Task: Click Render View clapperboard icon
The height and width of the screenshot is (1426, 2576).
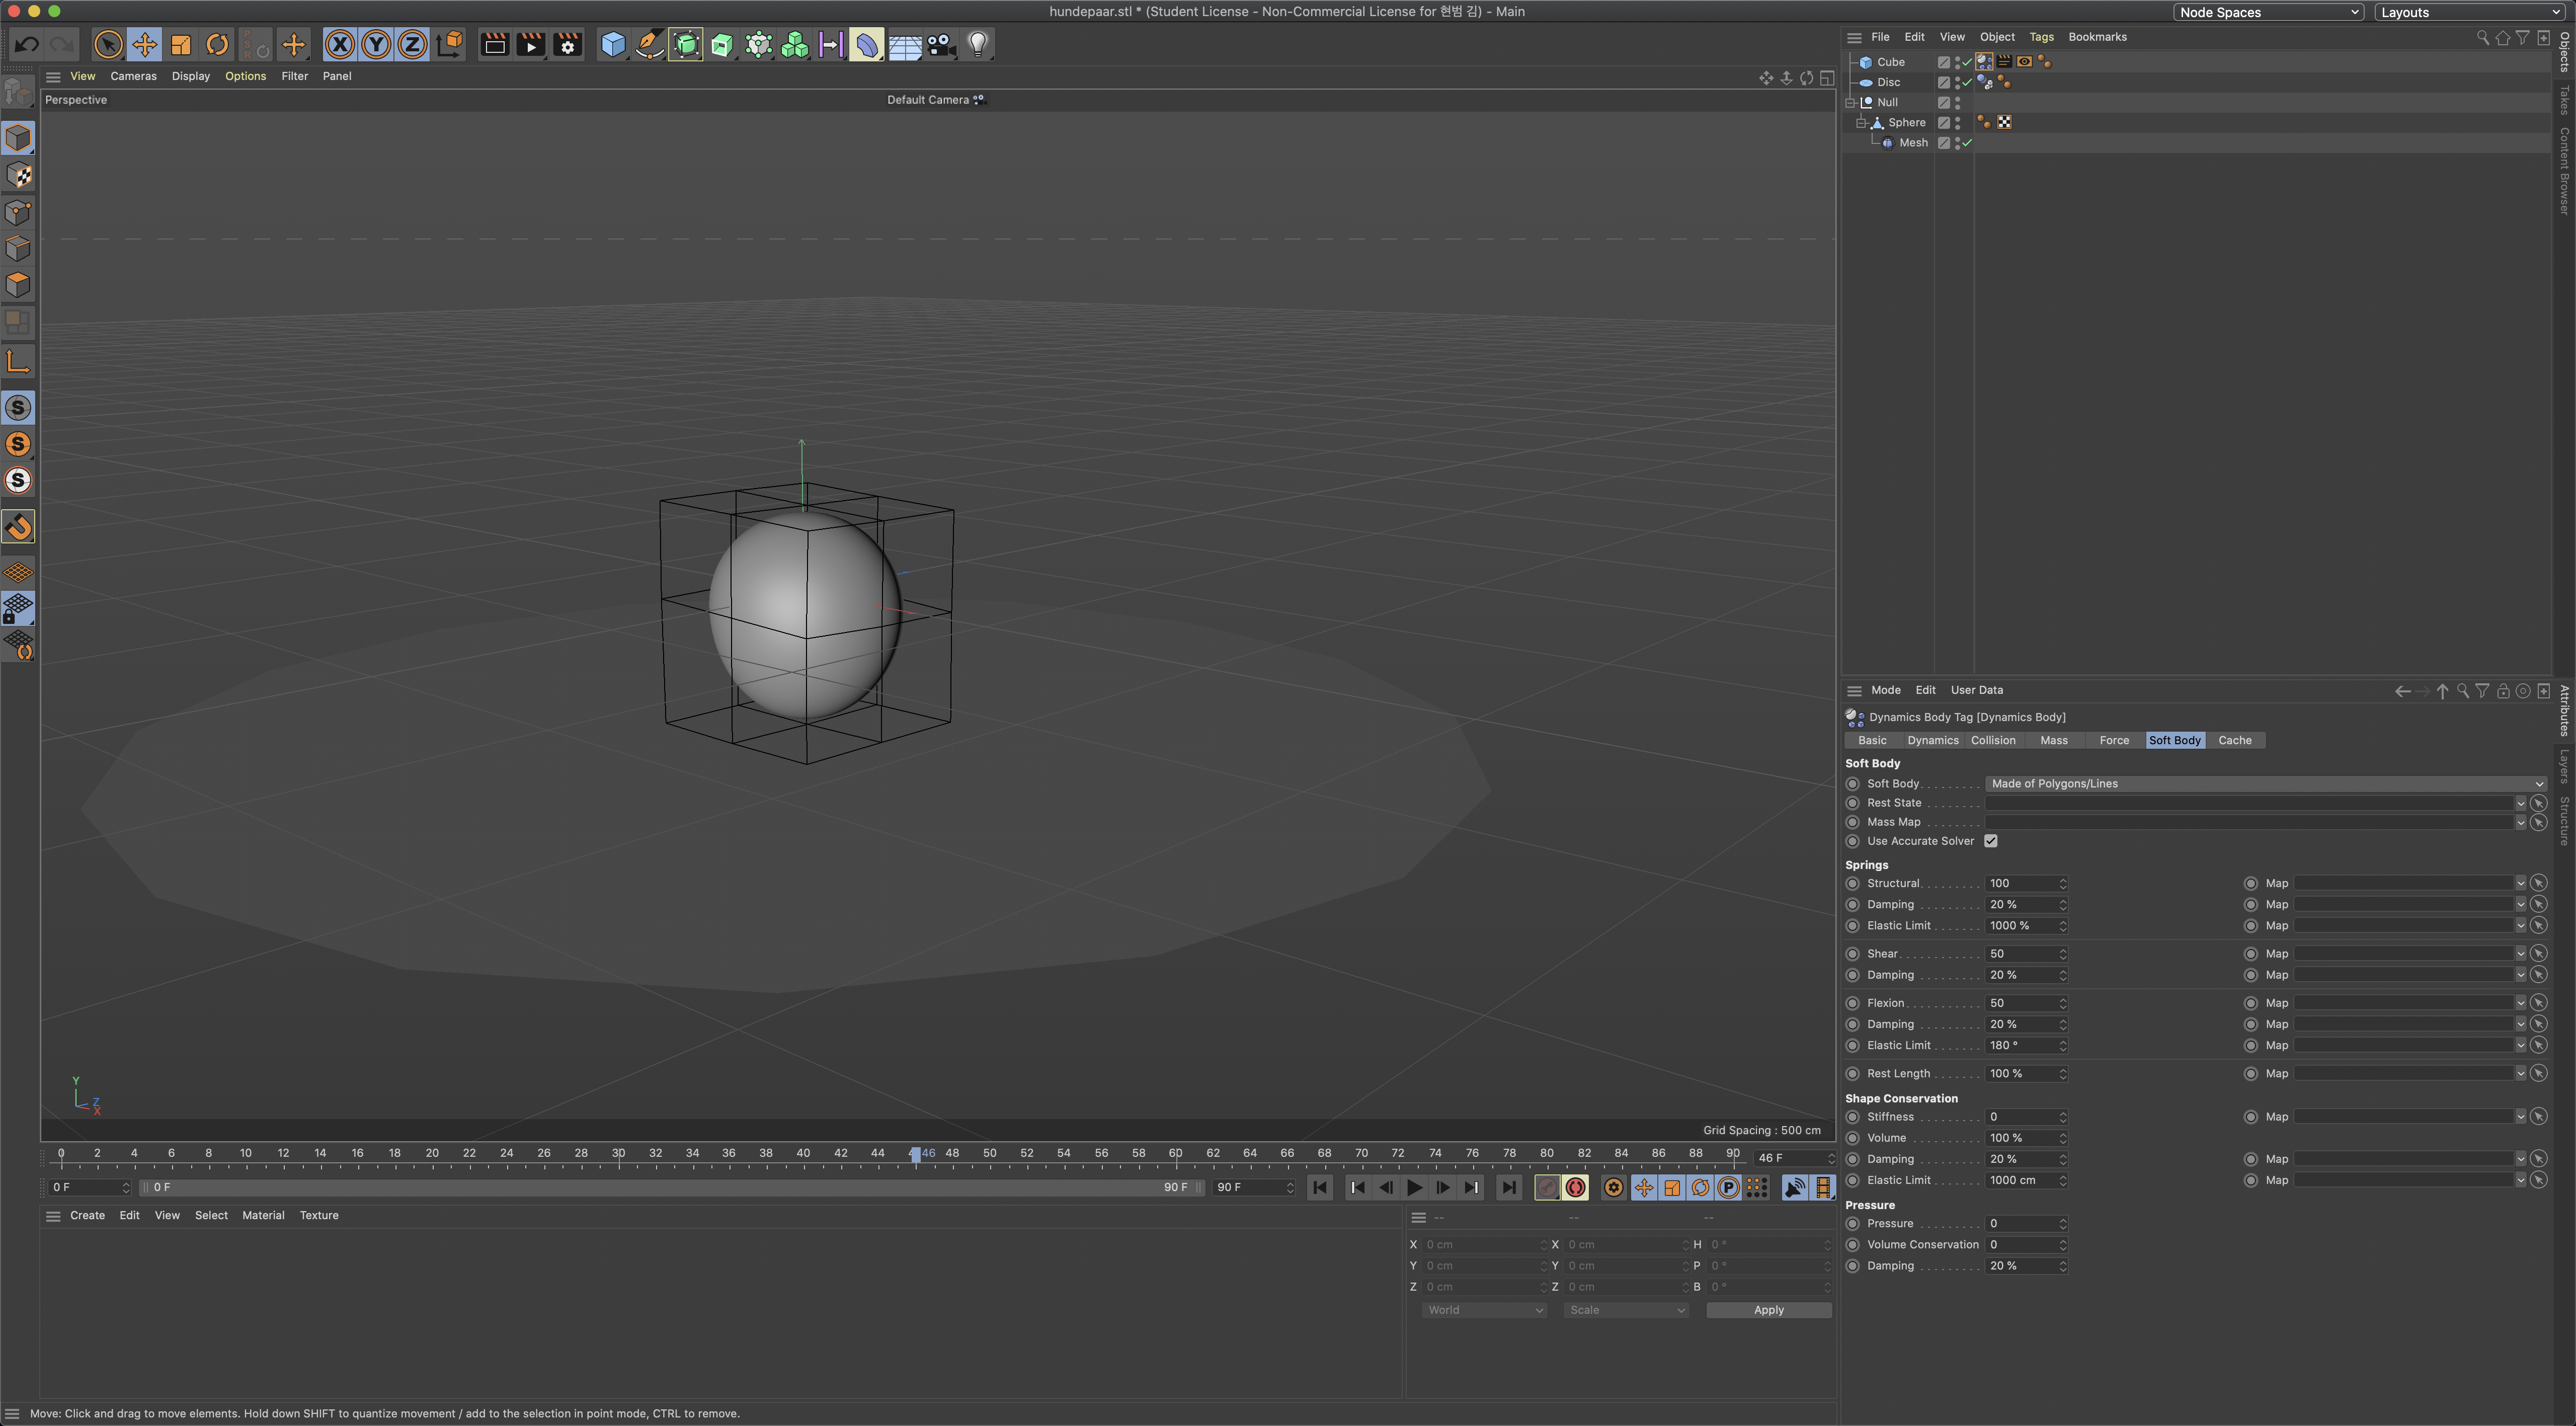Action: point(494,44)
